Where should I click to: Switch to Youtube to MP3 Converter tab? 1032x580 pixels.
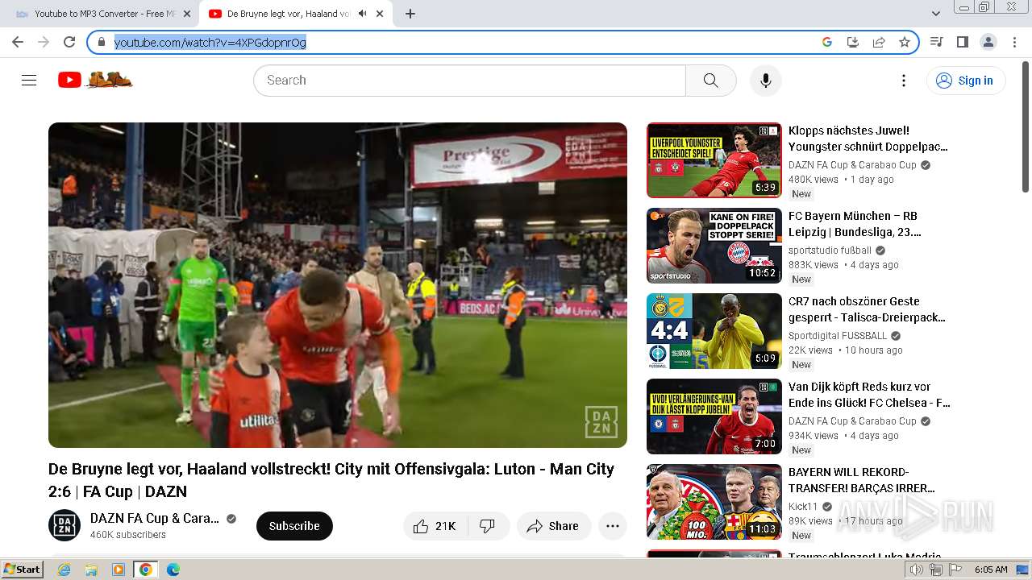tap(105, 14)
